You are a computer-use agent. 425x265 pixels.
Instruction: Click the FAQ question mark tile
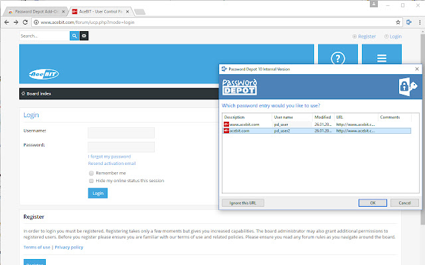(x=337, y=59)
